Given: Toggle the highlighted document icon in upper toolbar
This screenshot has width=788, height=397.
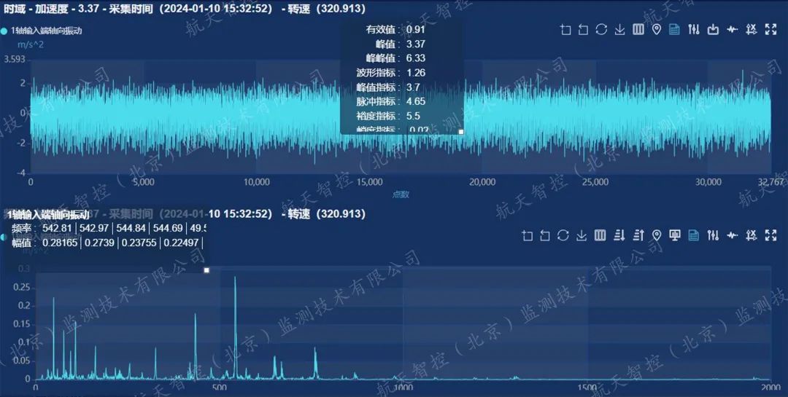Looking at the screenshot, I should tap(675, 29).
